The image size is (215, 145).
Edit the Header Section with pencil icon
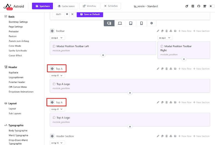click(x=158, y=136)
